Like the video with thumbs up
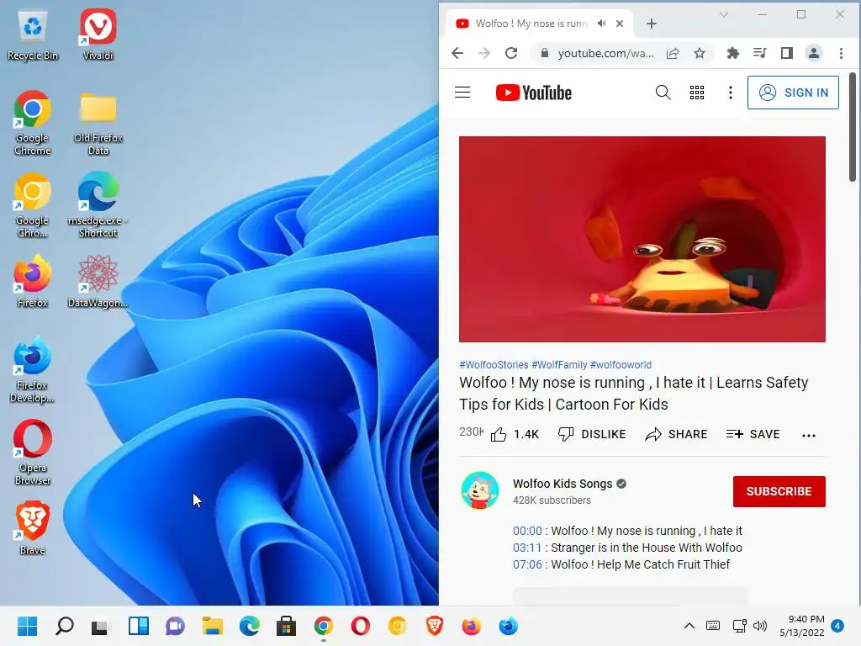861x646 pixels. (515, 435)
